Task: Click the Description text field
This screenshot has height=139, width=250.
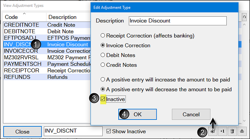Action: pyautogui.click(x=178, y=21)
